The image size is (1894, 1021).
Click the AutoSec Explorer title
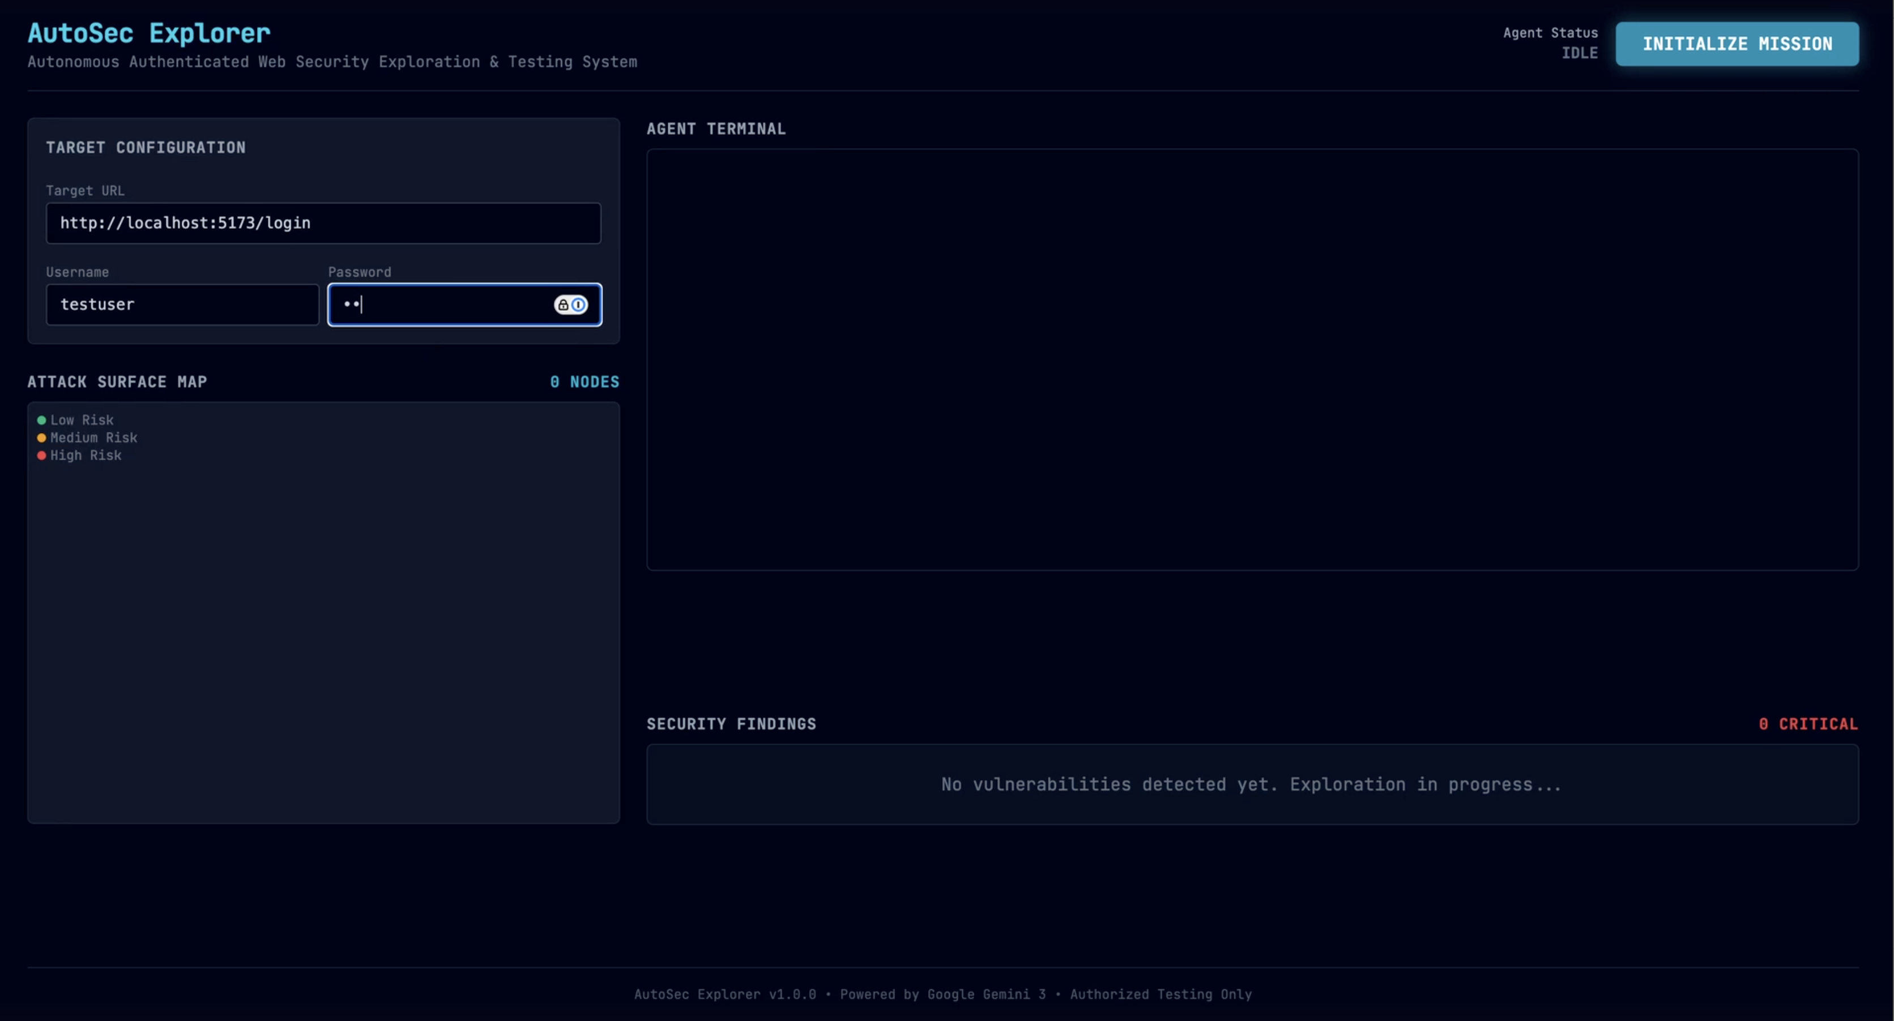150,33
